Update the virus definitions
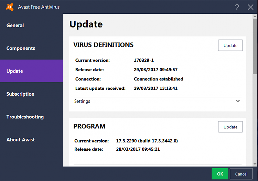This screenshot has width=258, height=181. [x=230, y=45]
